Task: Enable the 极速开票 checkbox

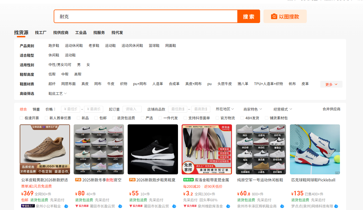Action: 21,118
